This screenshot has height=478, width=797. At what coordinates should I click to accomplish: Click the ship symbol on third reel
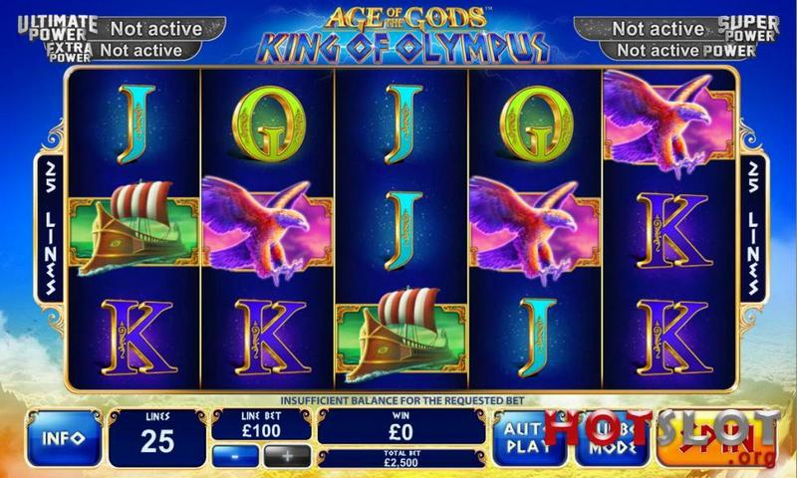tap(401, 336)
